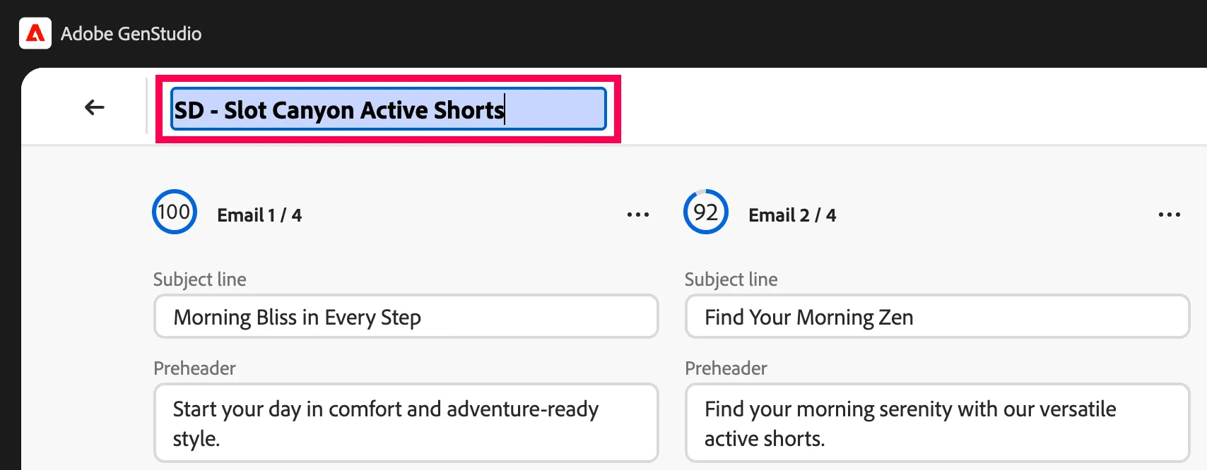1207x470 pixels.
Task: Click the Morning Bliss in Every Step subject field
Action: pyautogui.click(x=406, y=317)
